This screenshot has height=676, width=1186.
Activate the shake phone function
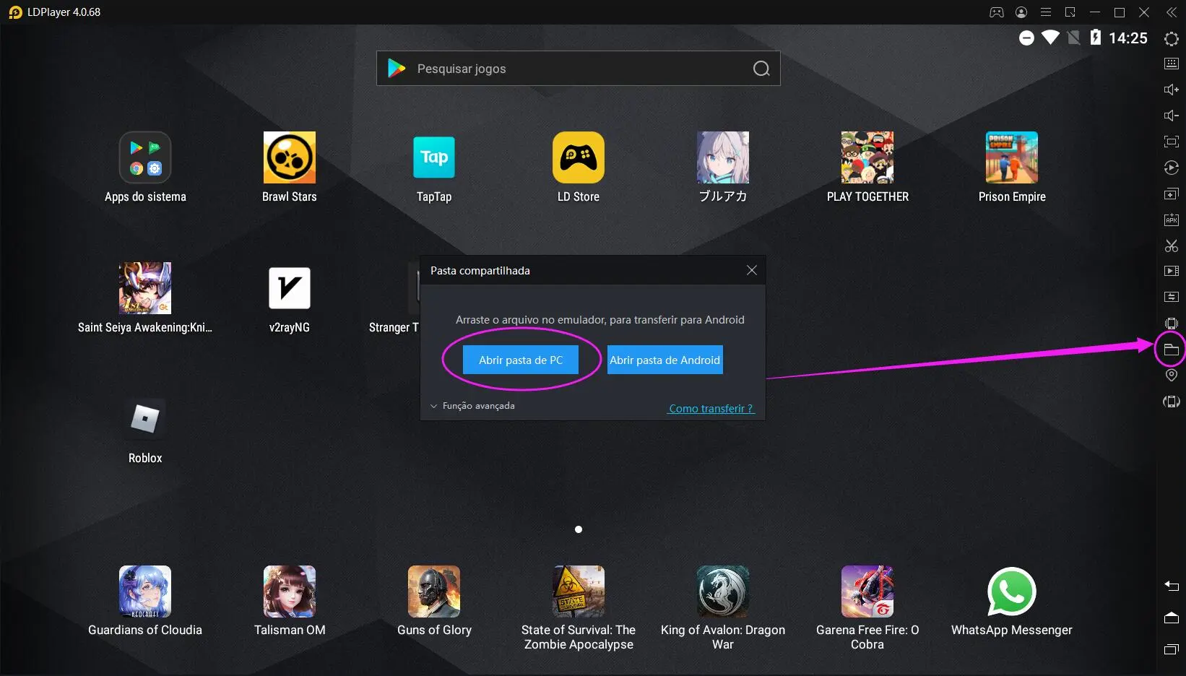(1171, 323)
